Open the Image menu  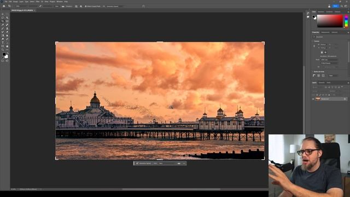(15, 2)
